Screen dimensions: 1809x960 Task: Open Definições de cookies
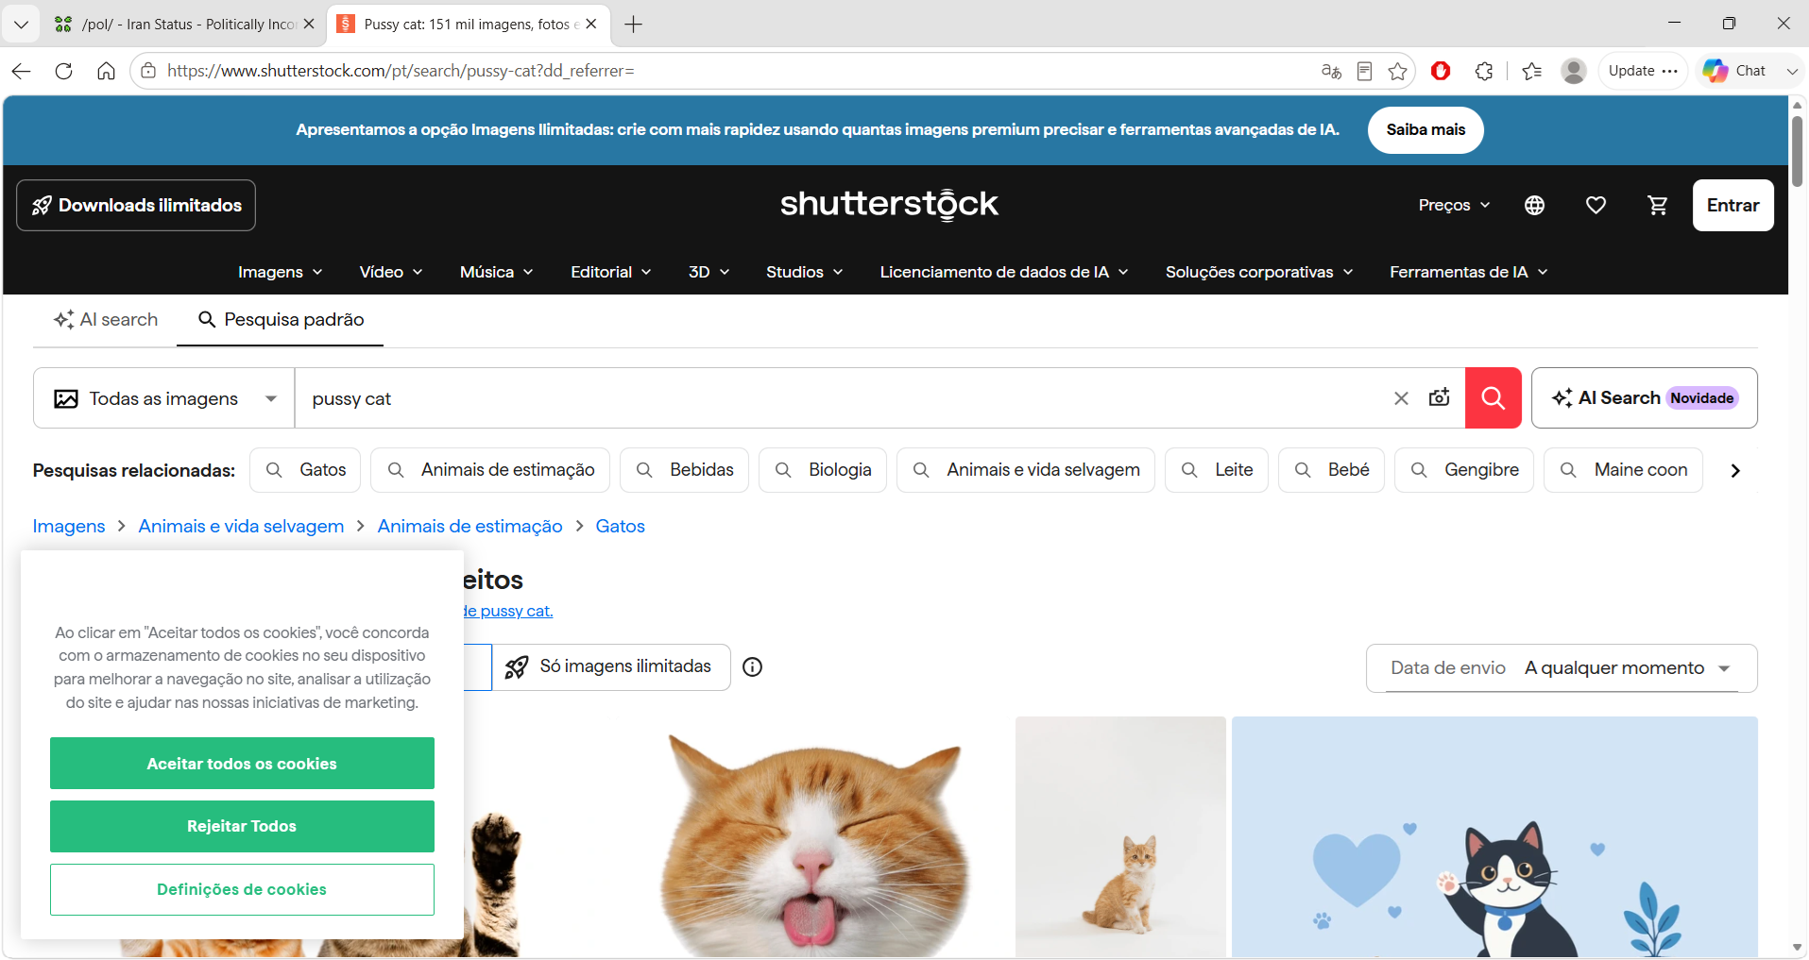(x=242, y=889)
